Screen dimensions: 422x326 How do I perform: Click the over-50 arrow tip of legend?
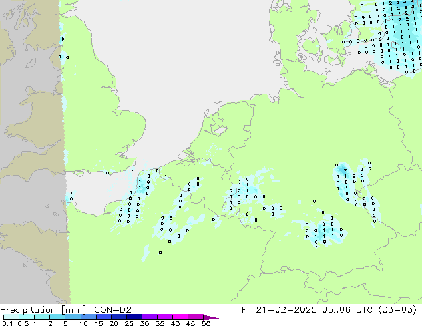[x=211, y=317]
